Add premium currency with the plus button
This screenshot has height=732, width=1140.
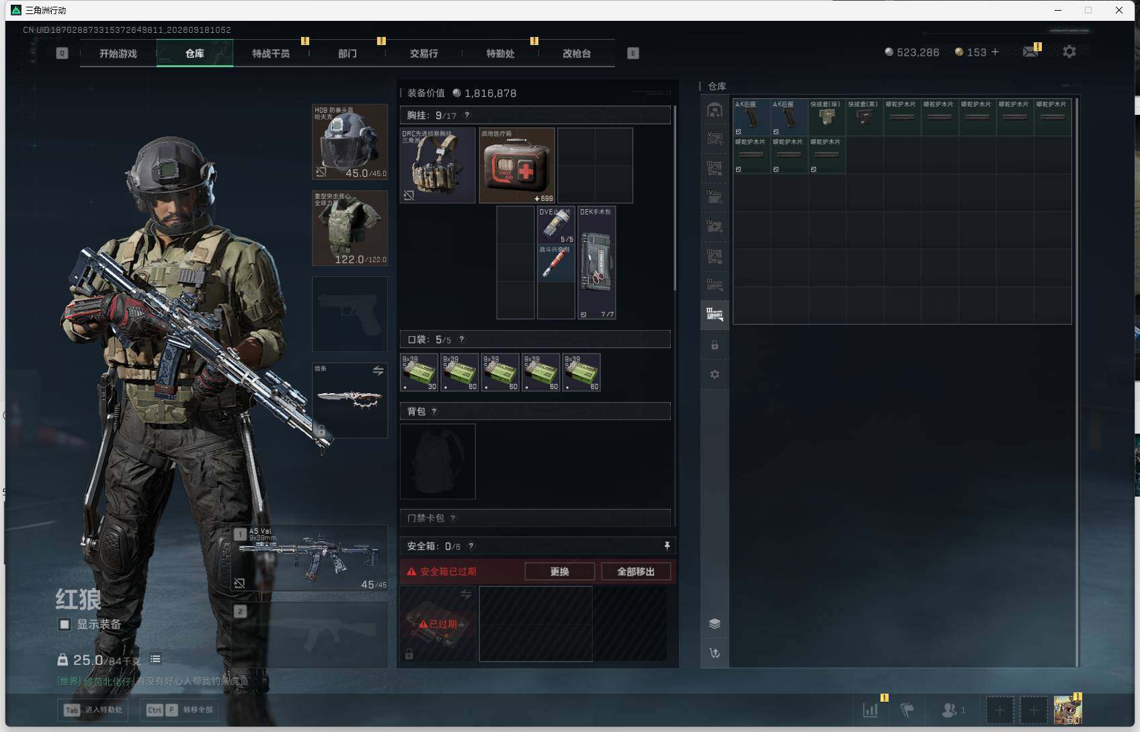[995, 52]
